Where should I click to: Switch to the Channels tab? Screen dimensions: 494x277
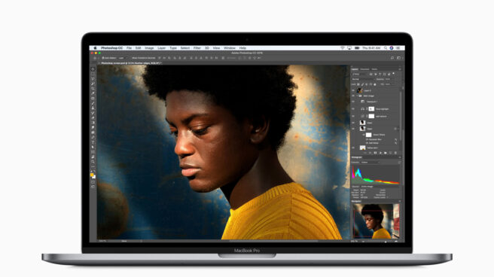pos(364,69)
